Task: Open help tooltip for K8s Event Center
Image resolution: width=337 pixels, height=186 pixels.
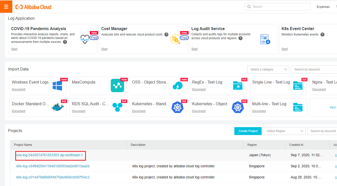Action: pos(322,34)
